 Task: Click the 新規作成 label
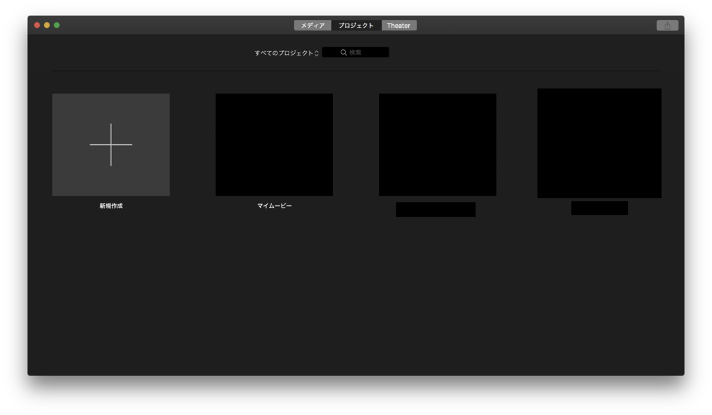(111, 205)
